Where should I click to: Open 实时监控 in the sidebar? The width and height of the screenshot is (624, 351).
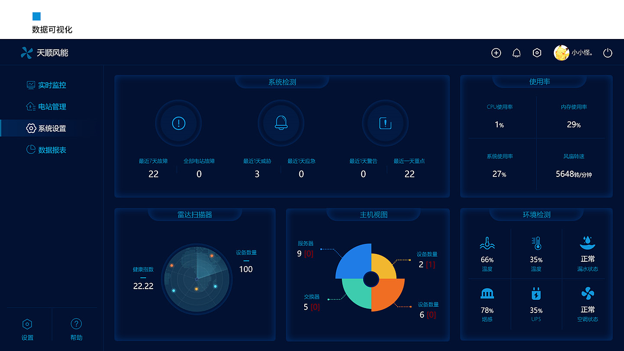(52, 85)
